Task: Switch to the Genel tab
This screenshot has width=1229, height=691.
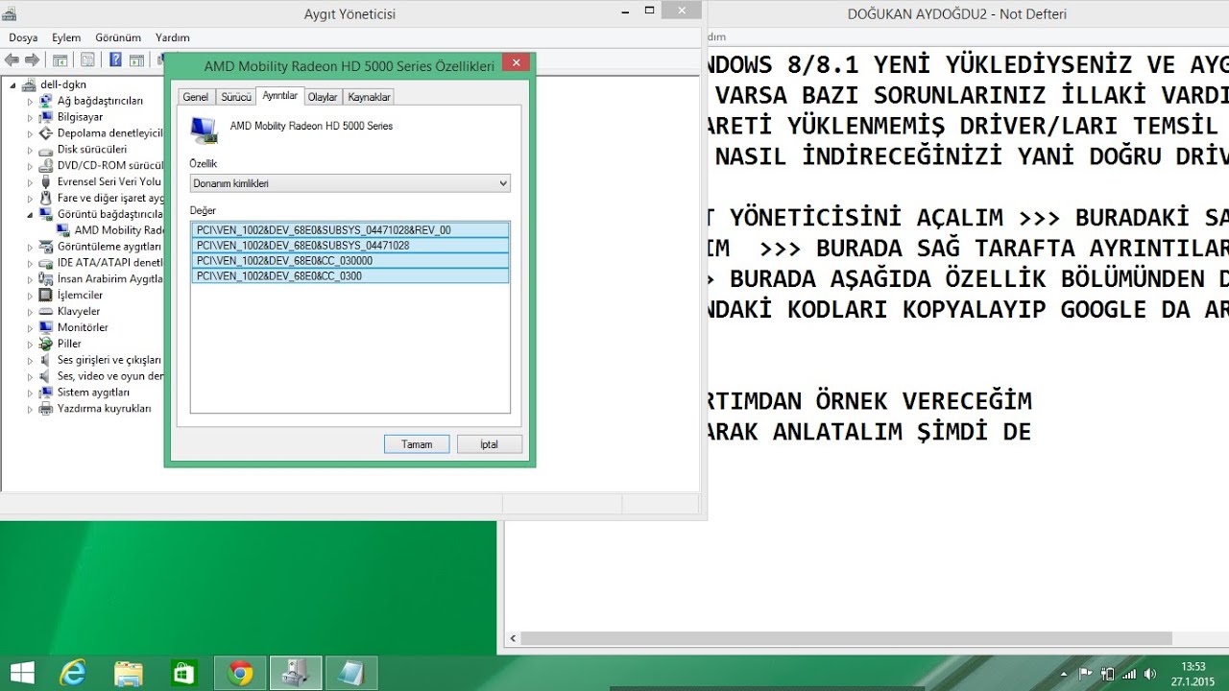Action: click(196, 97)
